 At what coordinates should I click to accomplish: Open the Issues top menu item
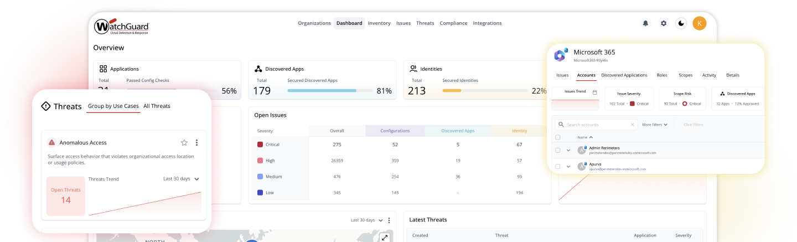403,23
